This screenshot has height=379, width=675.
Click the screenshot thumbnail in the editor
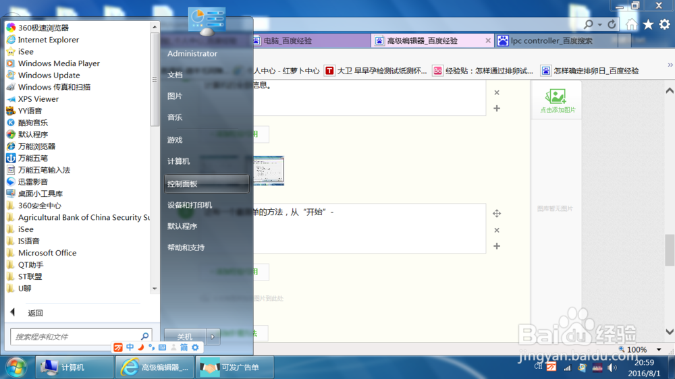point(268,171)
